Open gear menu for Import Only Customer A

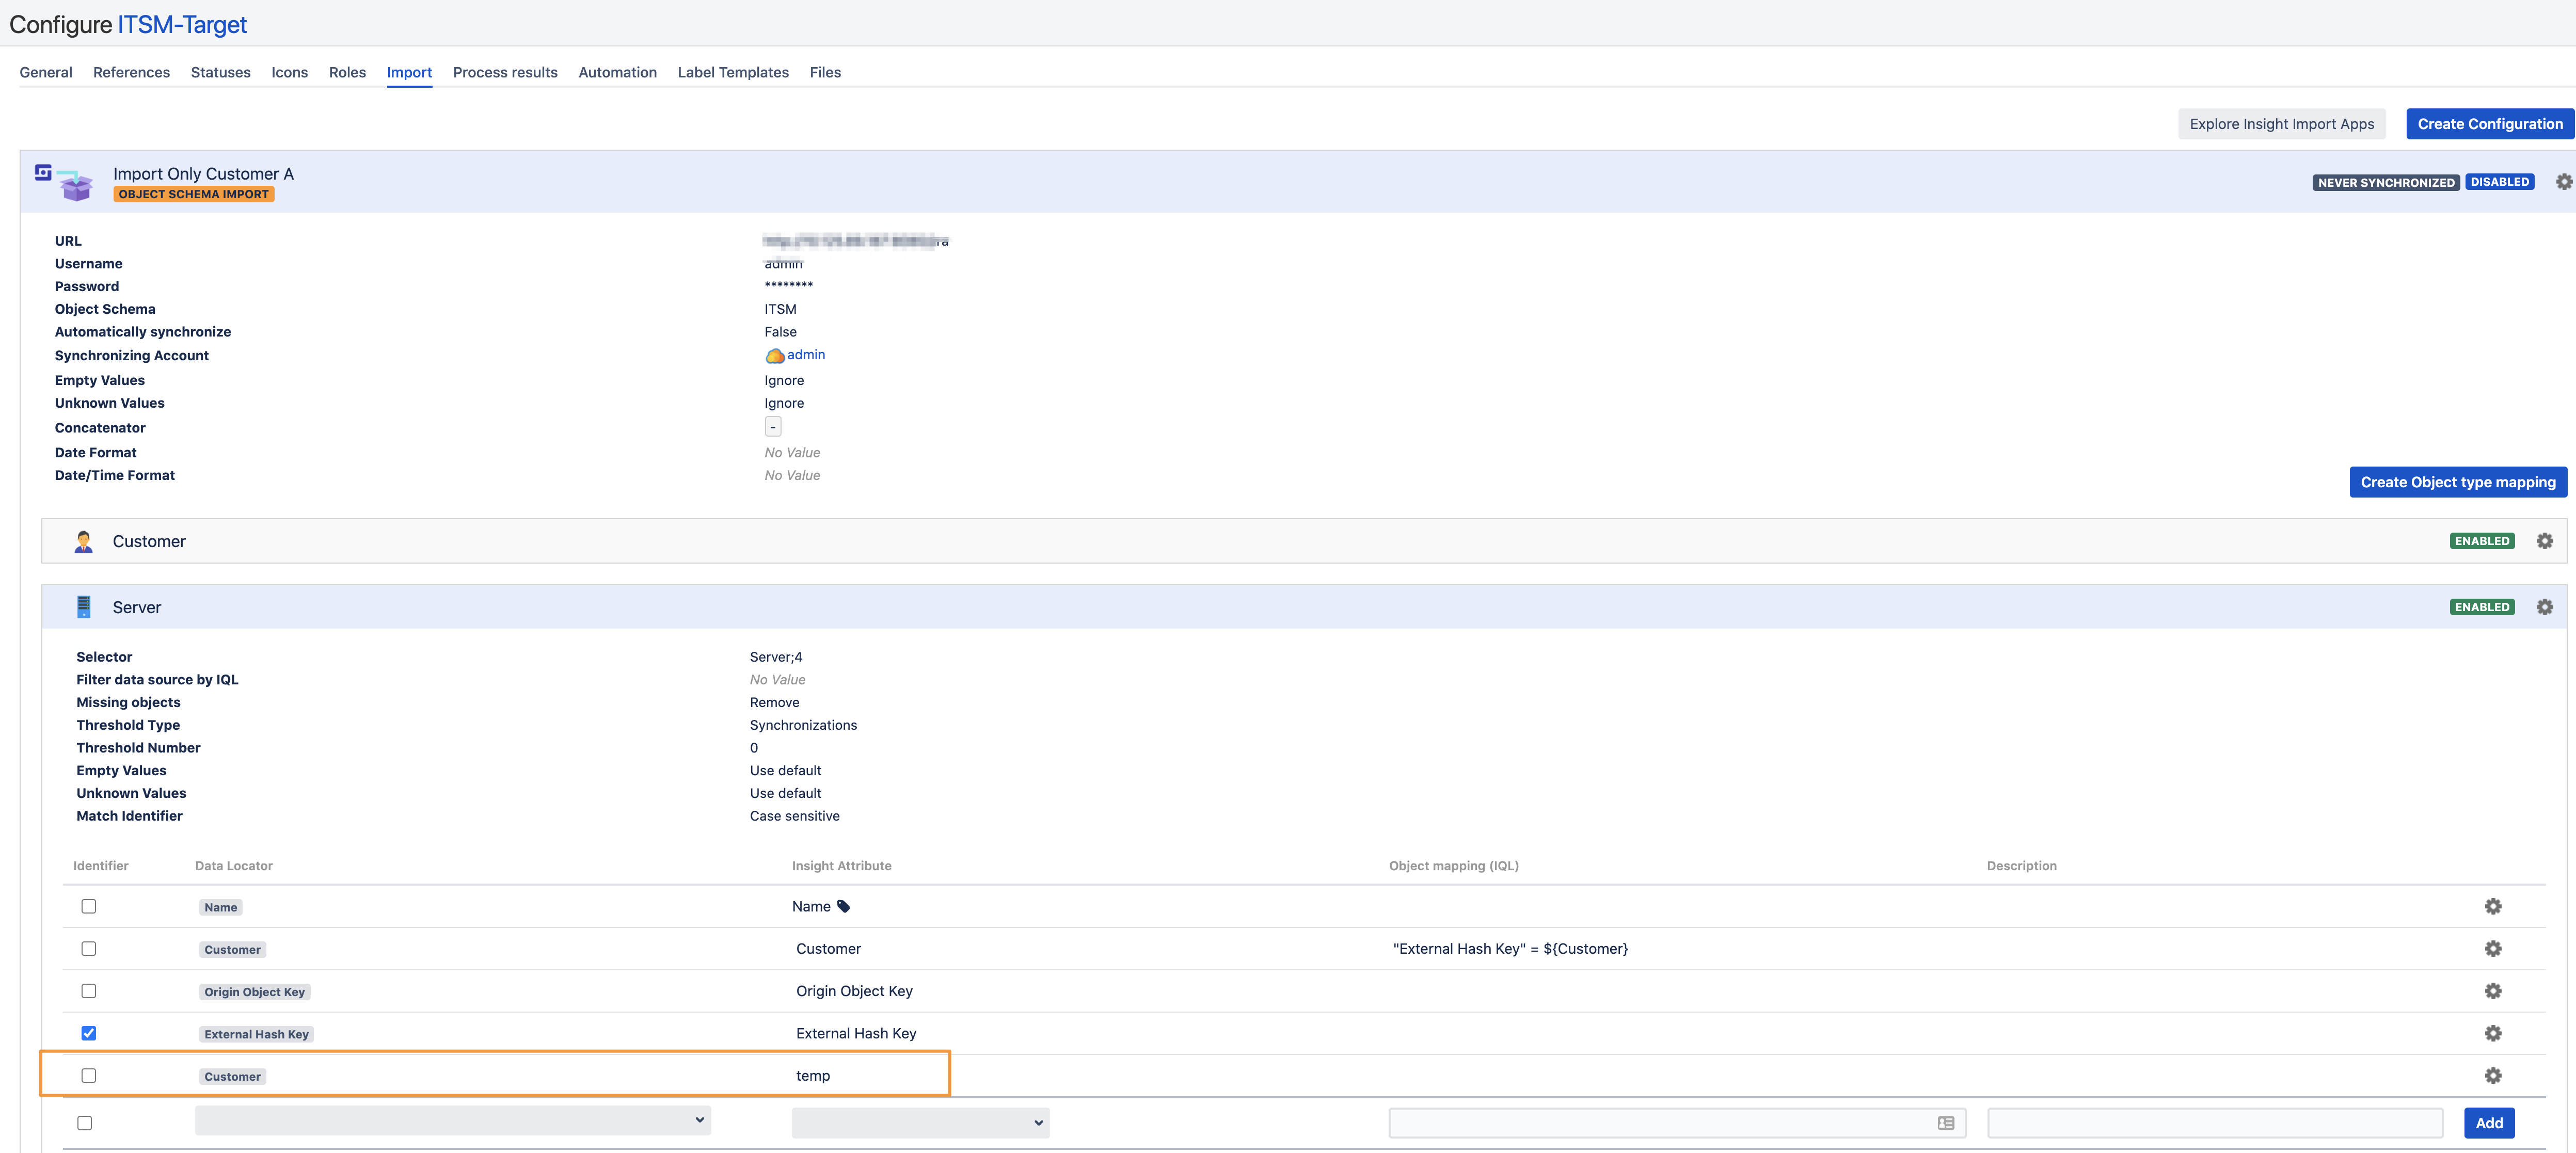pyautogui.click(x=2563, y=182)
